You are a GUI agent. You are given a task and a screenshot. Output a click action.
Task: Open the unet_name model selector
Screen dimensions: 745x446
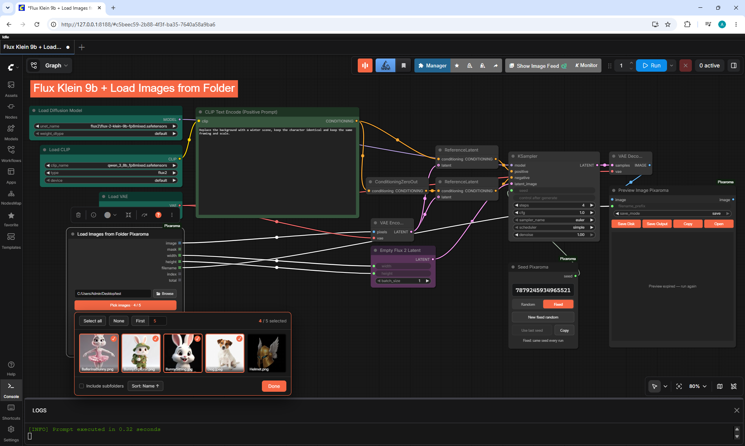click(x=106, y=126)
